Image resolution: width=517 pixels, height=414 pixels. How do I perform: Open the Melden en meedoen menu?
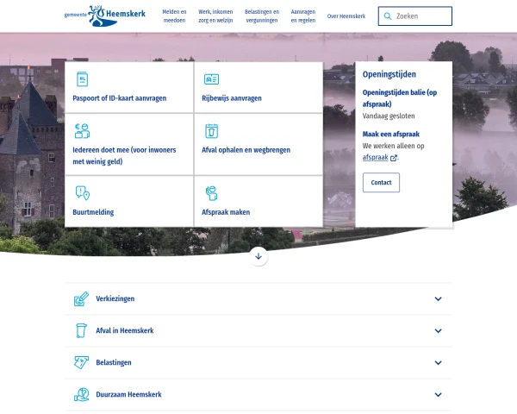point(174,16)
